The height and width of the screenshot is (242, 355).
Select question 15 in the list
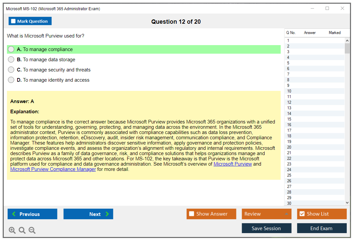pos(315,119)
